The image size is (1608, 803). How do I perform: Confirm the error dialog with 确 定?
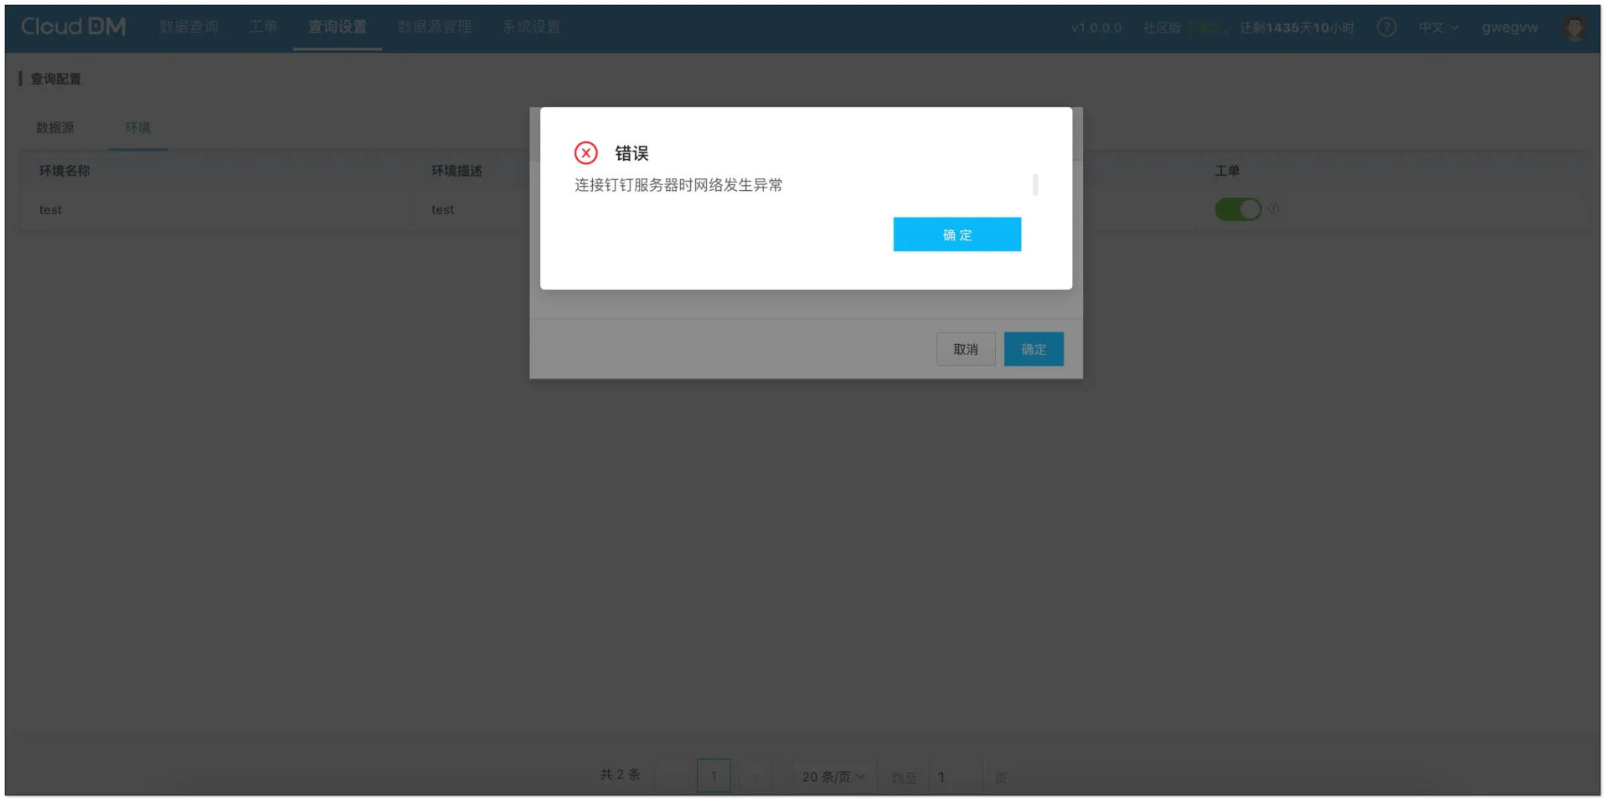(x=957, y=234)
